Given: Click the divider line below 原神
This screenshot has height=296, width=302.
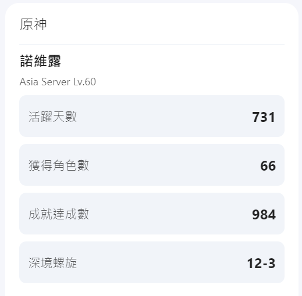Looking at the screenshot, I should [152, 44].
